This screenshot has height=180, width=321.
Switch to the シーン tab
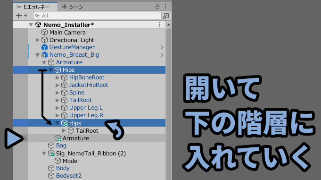(73, 7)
